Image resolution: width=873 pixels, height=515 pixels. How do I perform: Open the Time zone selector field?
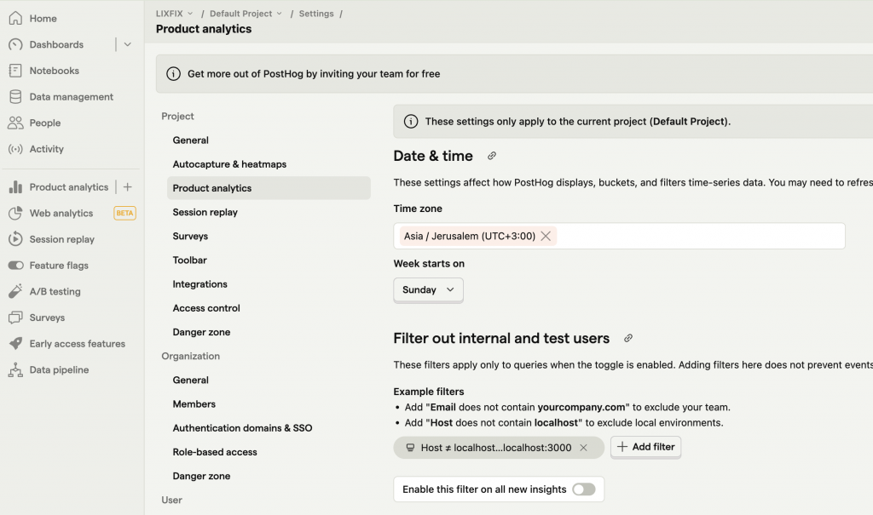coord(619,237)
